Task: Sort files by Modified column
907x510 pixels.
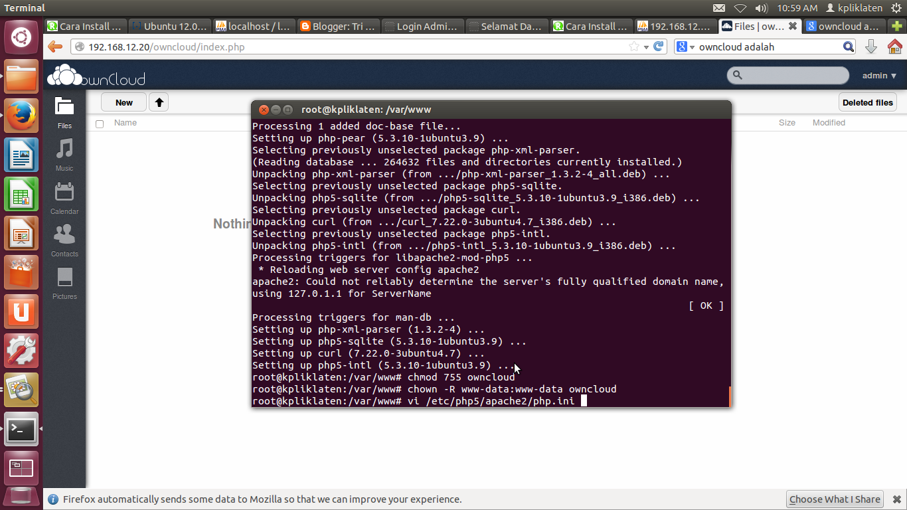Action: coord(829,123)
